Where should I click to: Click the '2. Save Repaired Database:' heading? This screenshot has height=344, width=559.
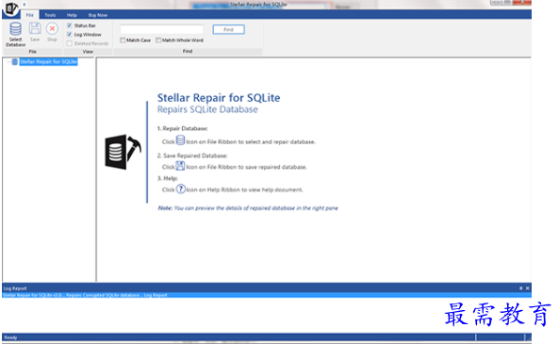pyautogui.click(x=192, y=156)
